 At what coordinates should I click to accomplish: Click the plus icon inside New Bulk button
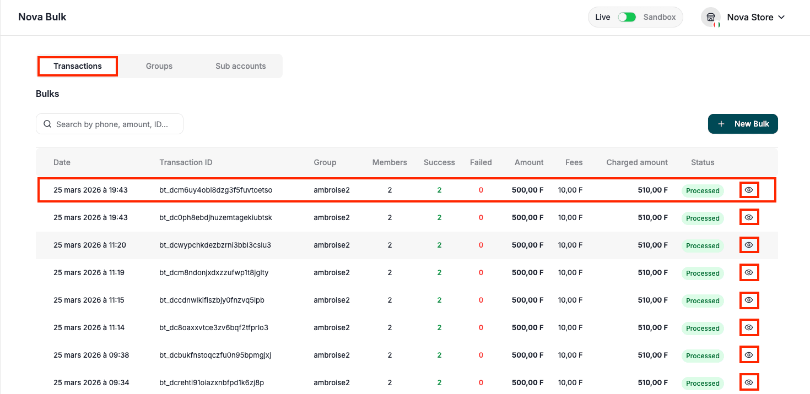[721, 124]
